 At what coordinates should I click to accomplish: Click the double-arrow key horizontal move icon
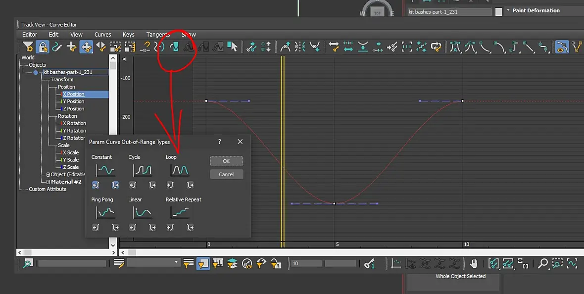pos(334,47)
